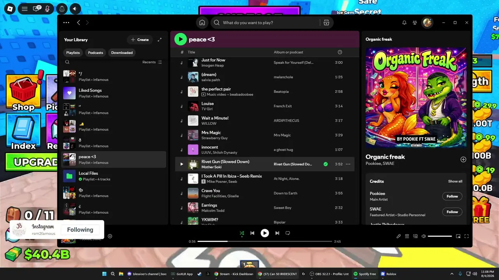Filter library by Podcasts
The width and height of the screenshot is (499, 280).
(96, 52)
